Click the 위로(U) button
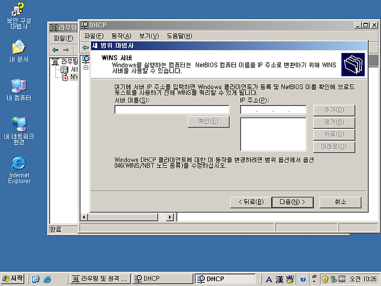This screenshot has height=286, width=381. coord(334,135)
